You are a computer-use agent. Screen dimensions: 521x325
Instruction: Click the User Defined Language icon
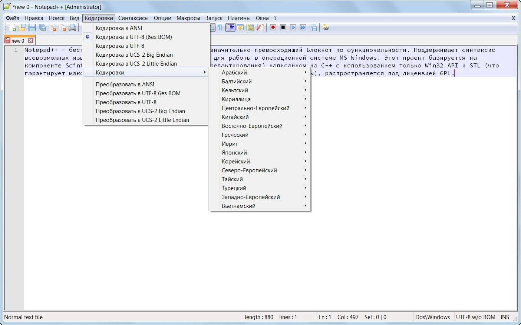tap(240, 27)
